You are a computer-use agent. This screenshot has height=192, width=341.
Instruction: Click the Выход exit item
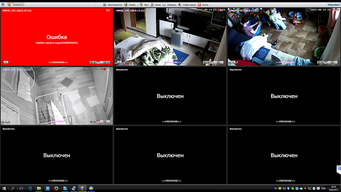tap(205, 5)
